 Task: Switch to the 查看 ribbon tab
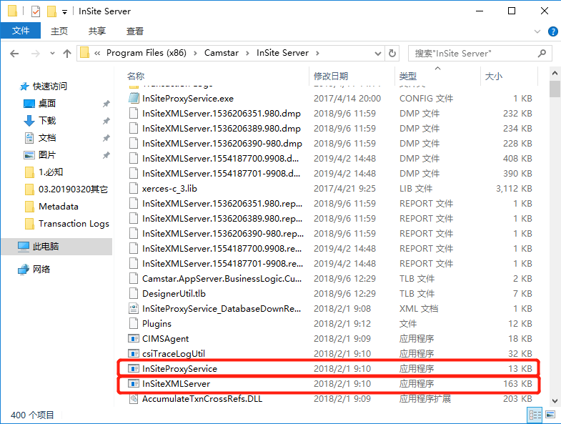point(134,31)
